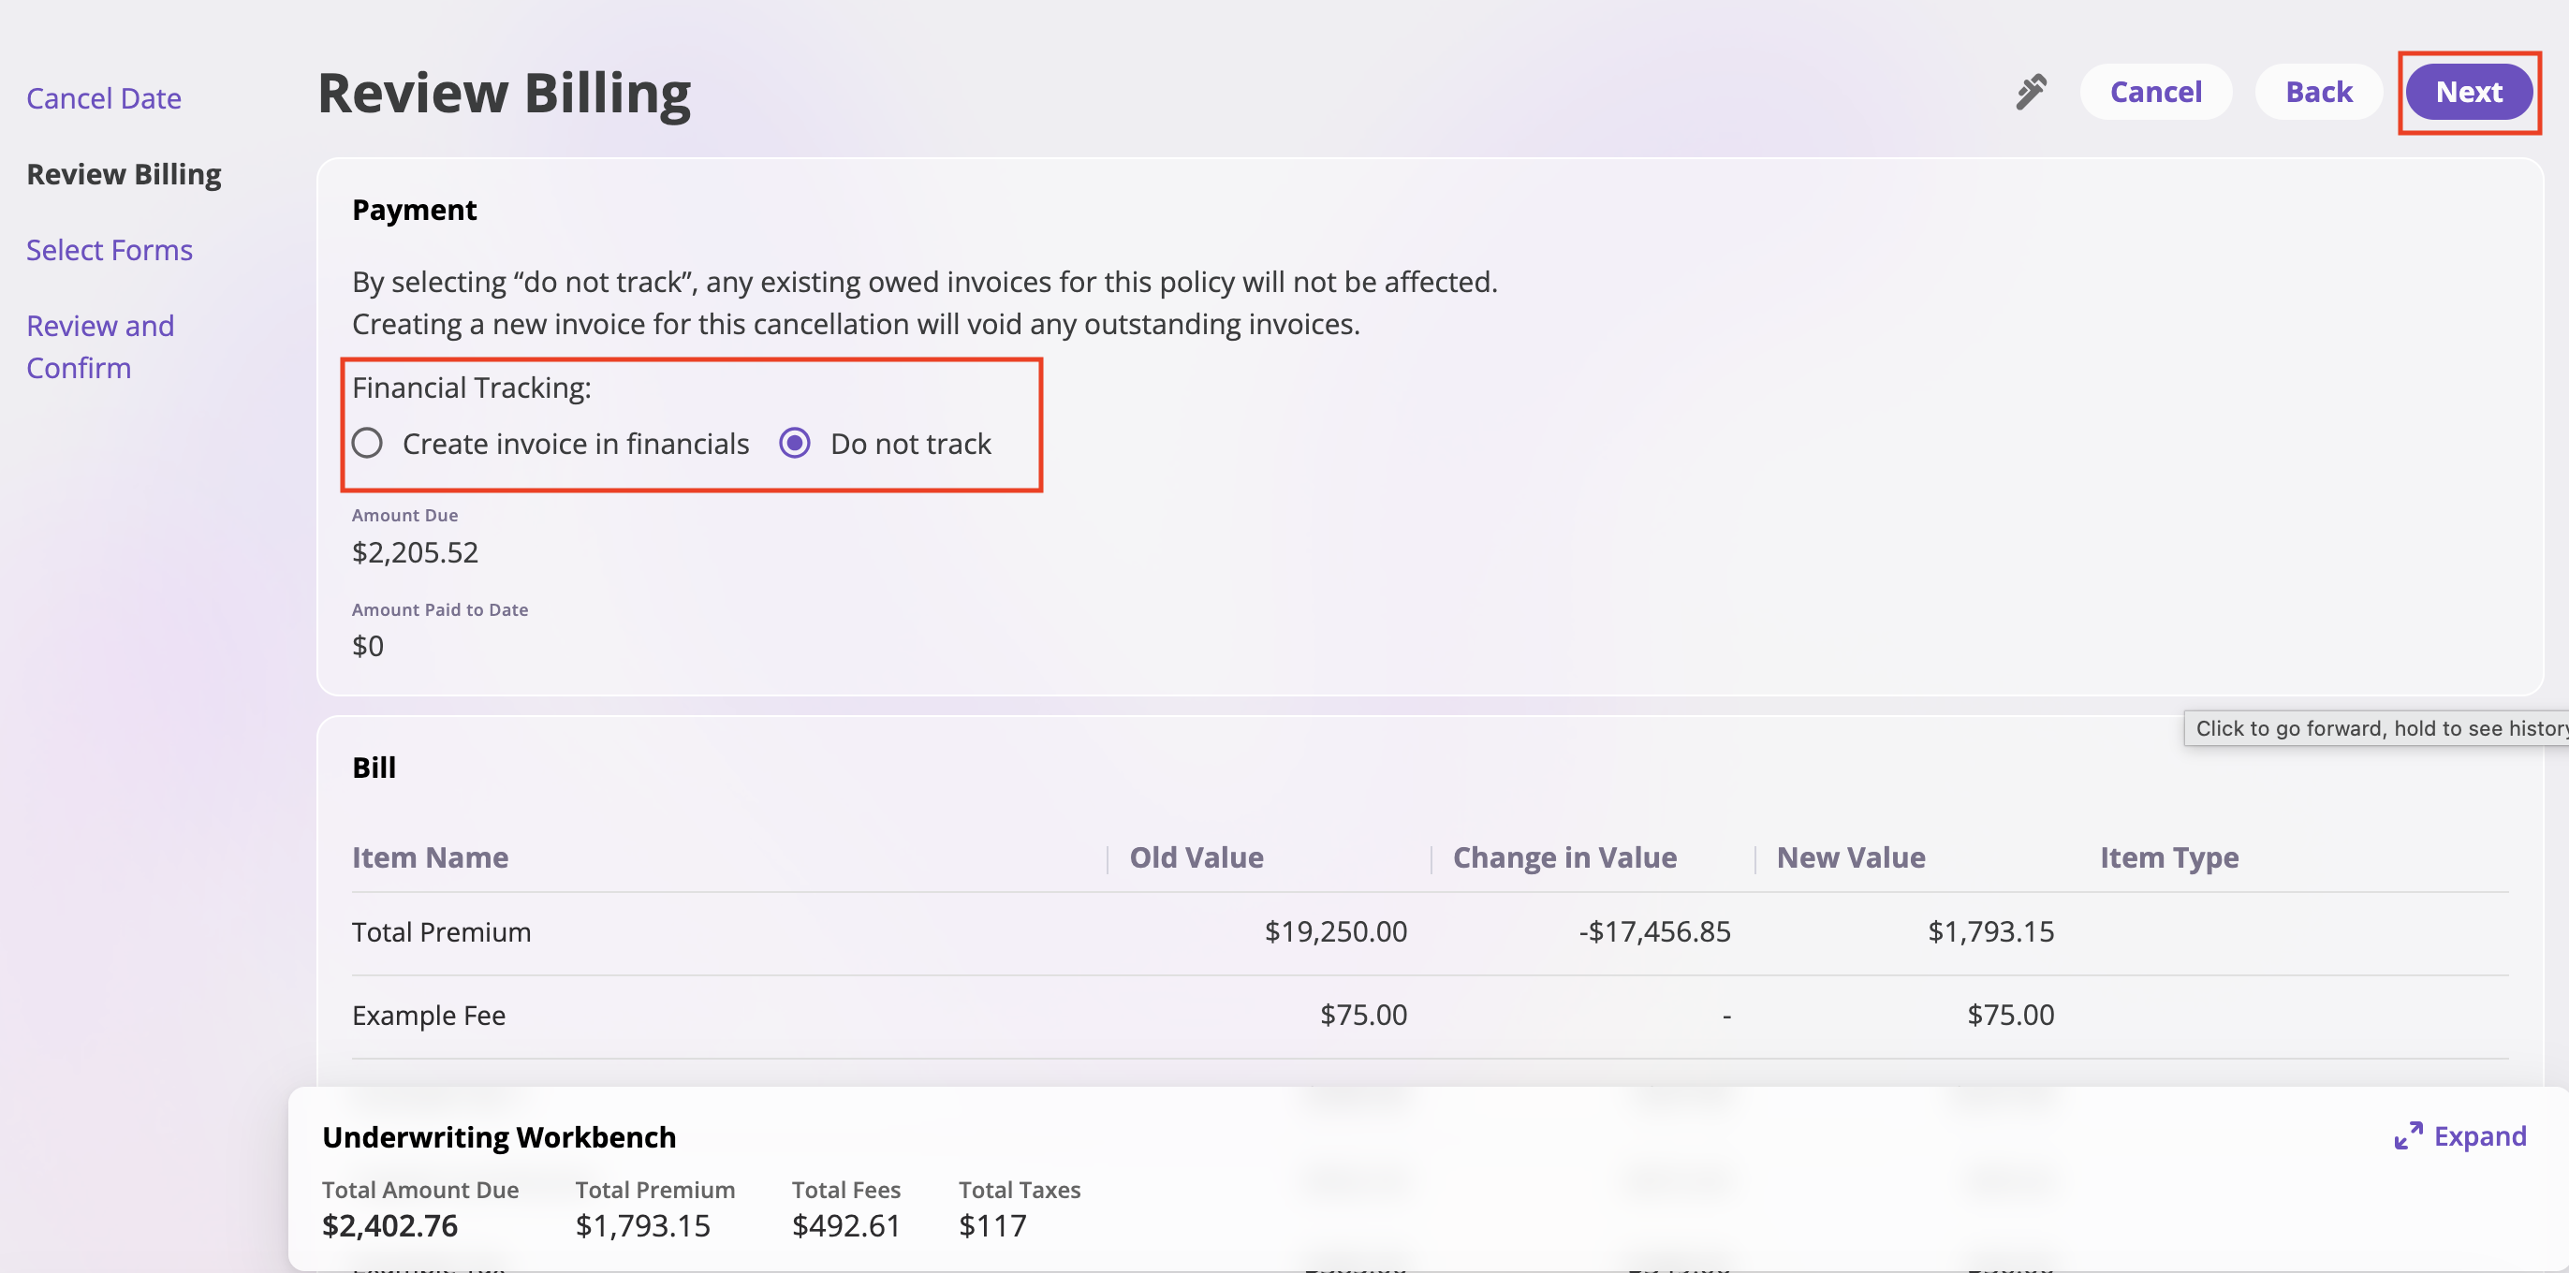Select Review Billing sidebar item
Viewport: 2569px width, 1273px height.
coord(124,173)
